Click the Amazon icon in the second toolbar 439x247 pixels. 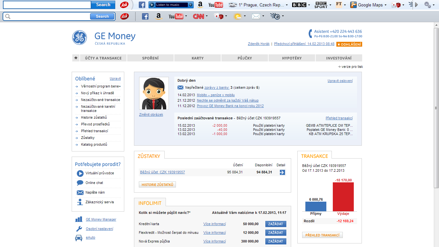point(158,16)
